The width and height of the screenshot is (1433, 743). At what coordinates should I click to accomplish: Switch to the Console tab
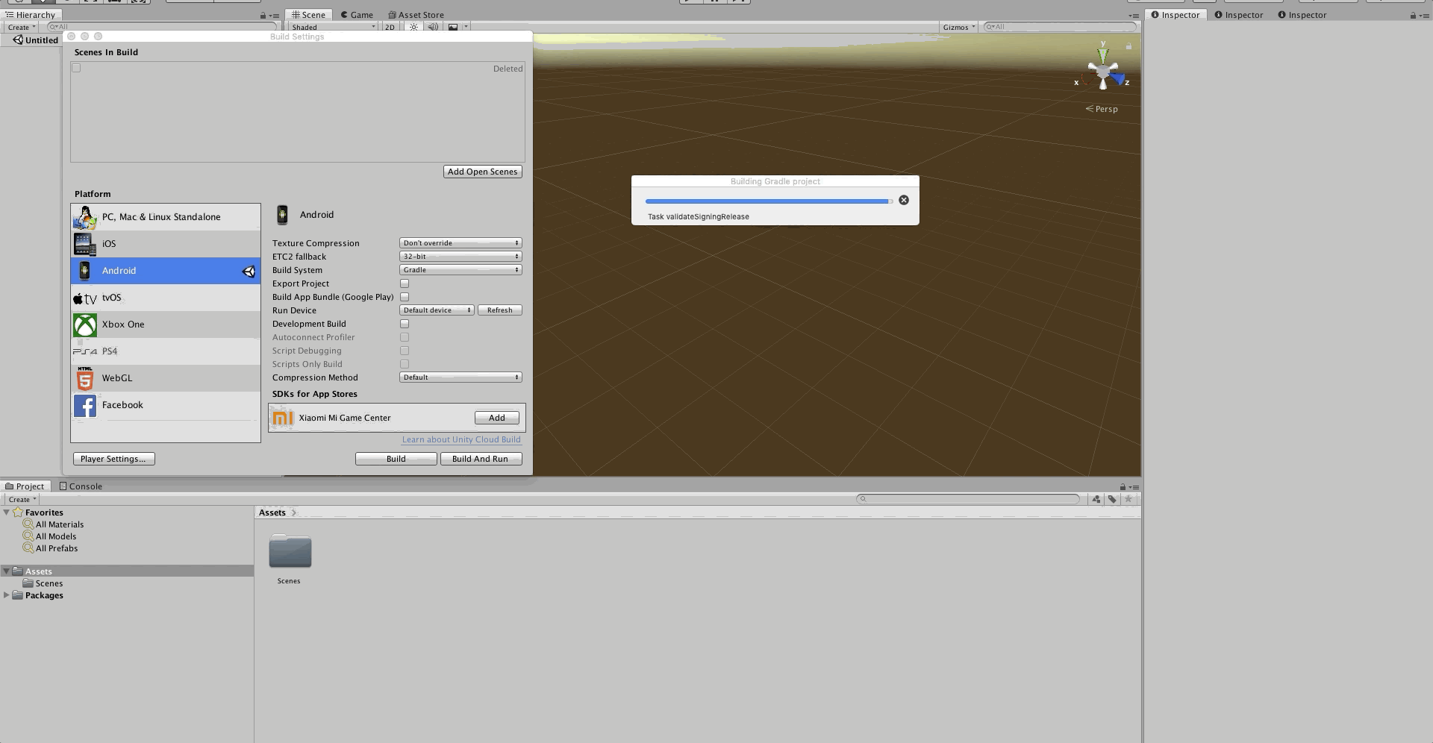81,486
